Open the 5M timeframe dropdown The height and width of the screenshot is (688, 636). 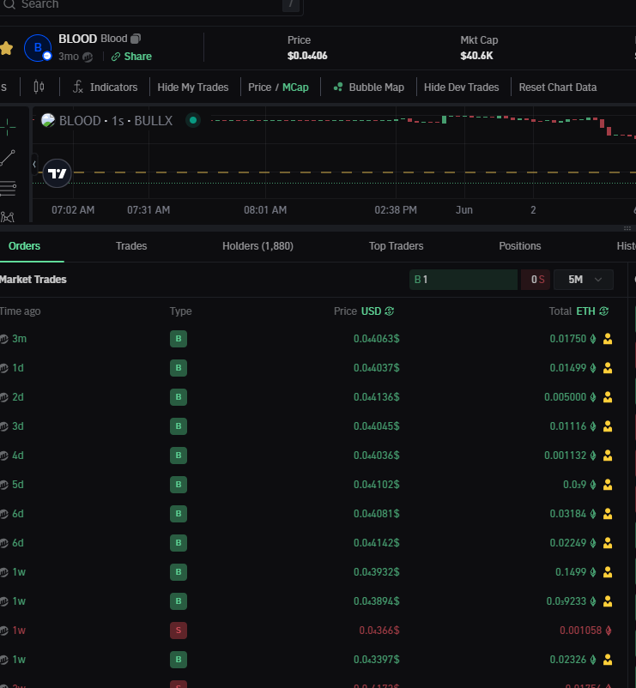click(x=584, y=280)
